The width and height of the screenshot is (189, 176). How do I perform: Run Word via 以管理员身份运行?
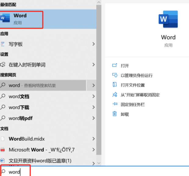pyautogui.click(x=137, y=76)
